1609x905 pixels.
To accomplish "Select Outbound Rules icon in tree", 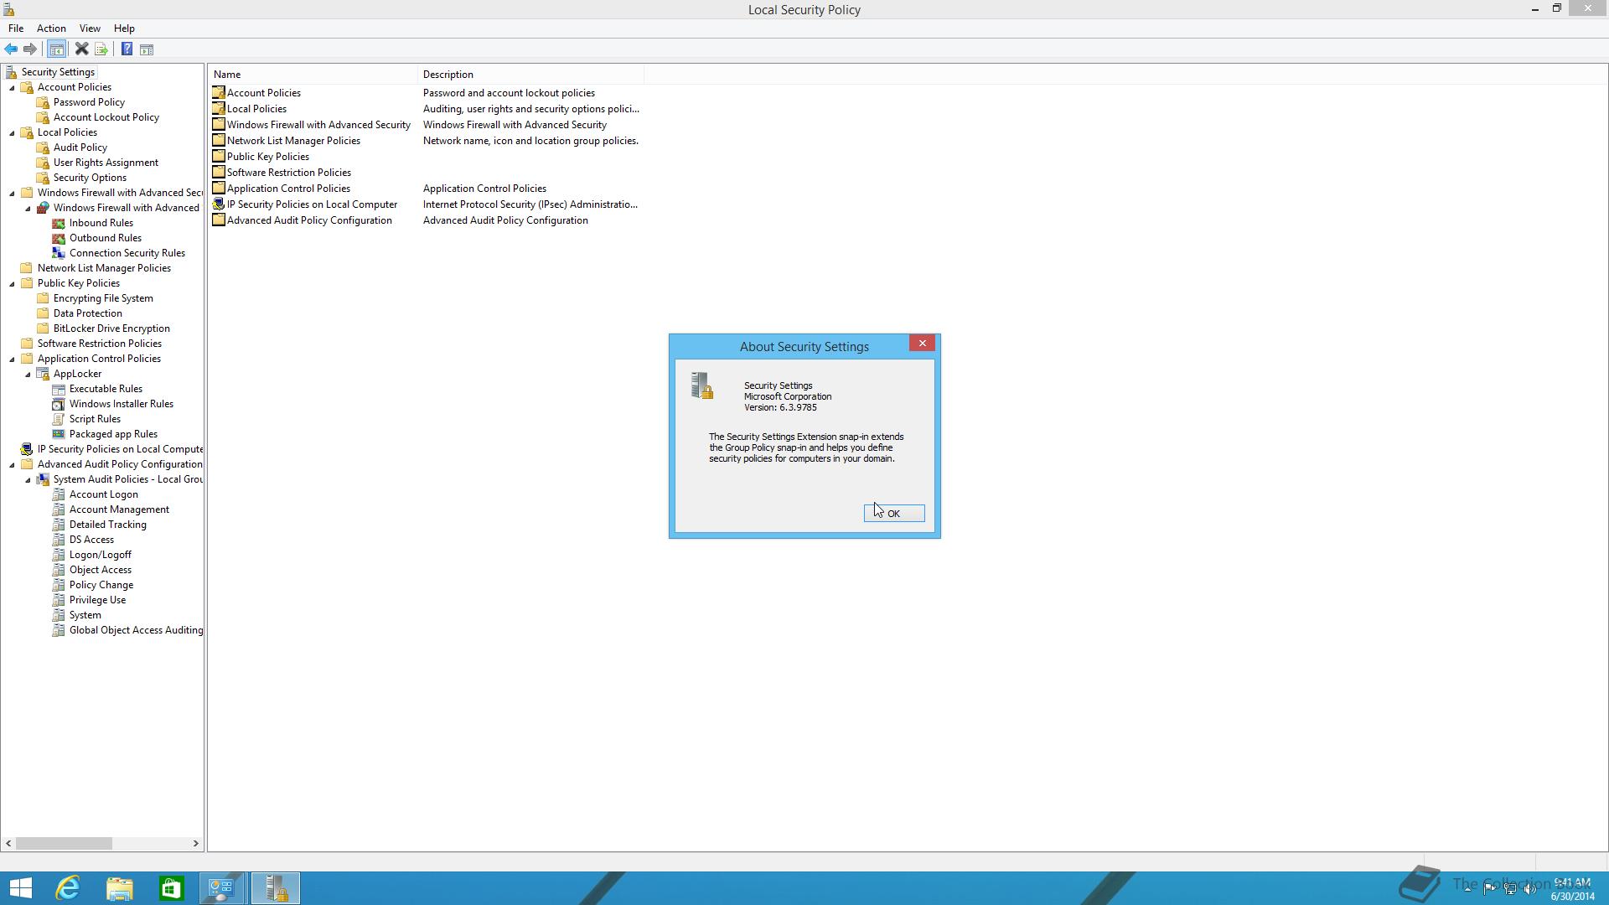I will coord(59,238).
